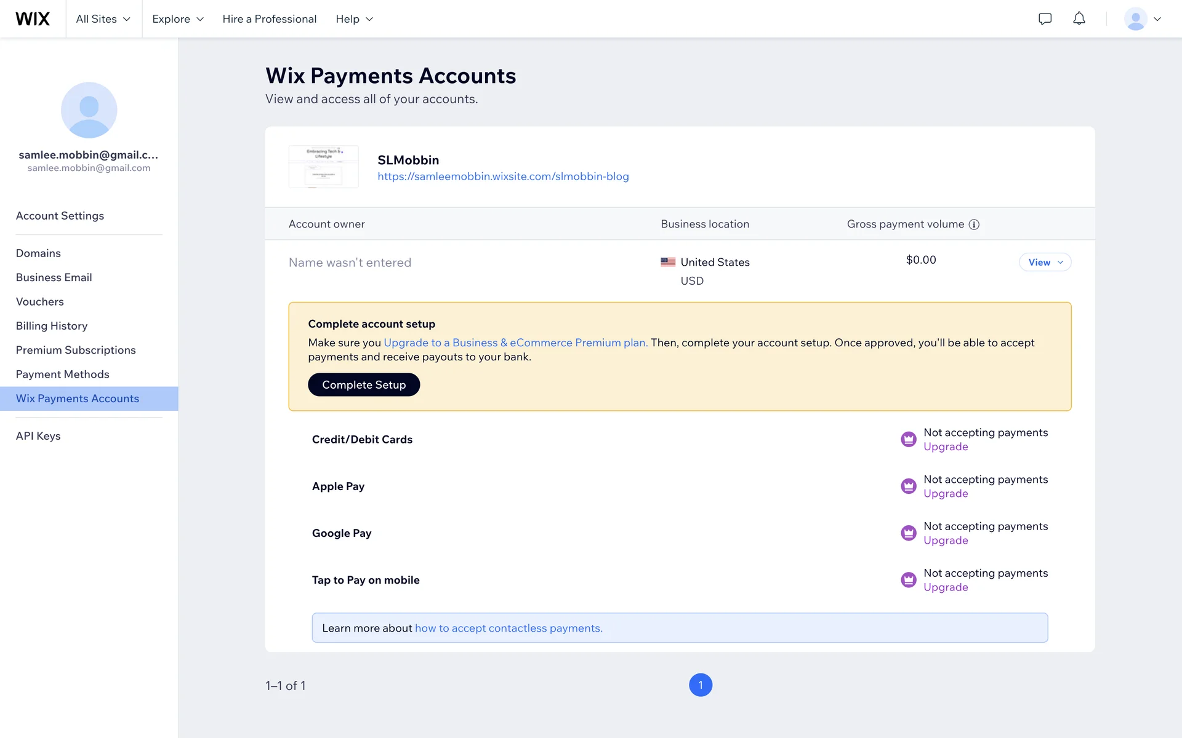Click the crown icon beside Credit/Debit Cards
The image size is (1182, 738).
(908, 439)
